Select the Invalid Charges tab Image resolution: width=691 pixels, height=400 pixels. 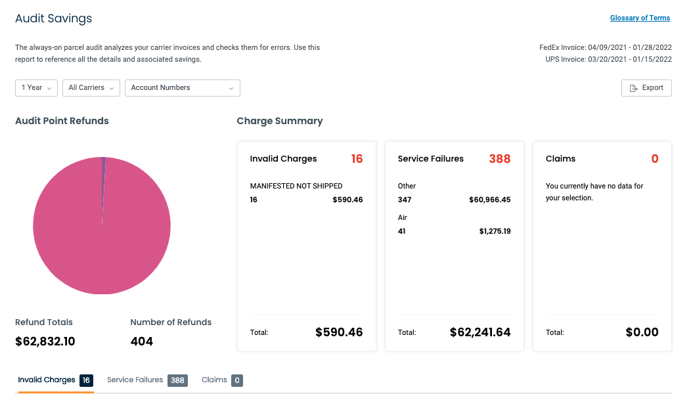click(x=46, y=380)
